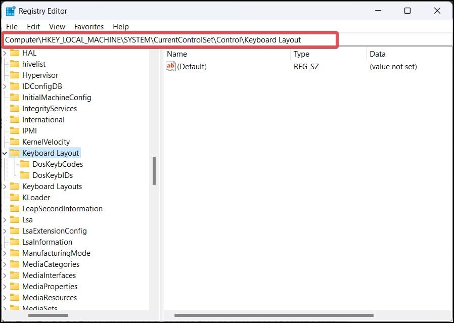
Task: Maximize the Registry Editor window
Action: (x=407, y=11)
